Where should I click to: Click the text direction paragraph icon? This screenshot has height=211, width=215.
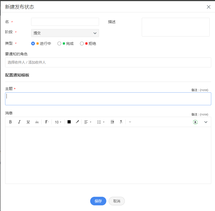[121, 122]
